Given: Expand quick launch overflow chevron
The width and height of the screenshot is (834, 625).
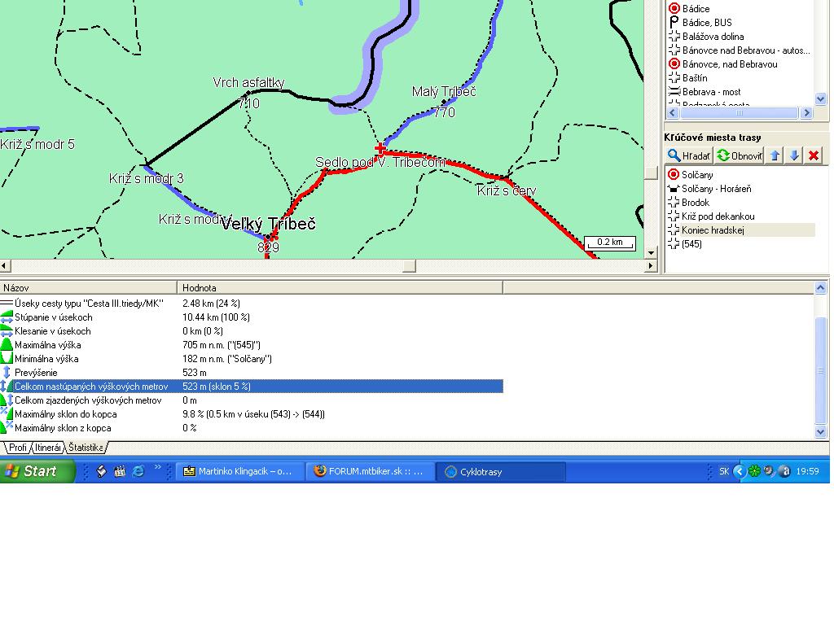Looking at the screenshot, I should click(x=160, y=471).
